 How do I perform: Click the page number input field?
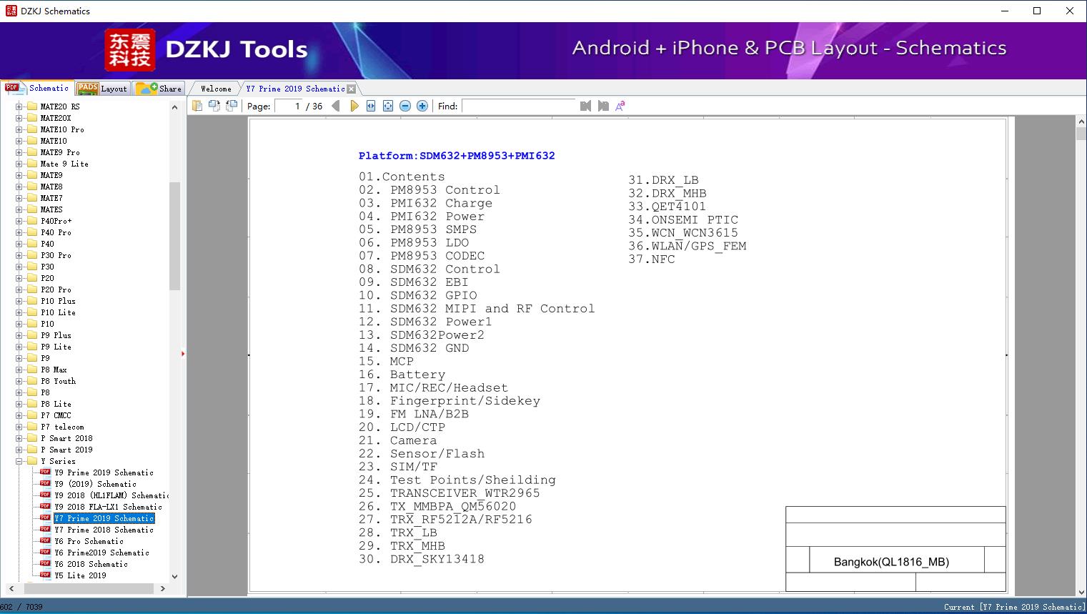(288, 106)
